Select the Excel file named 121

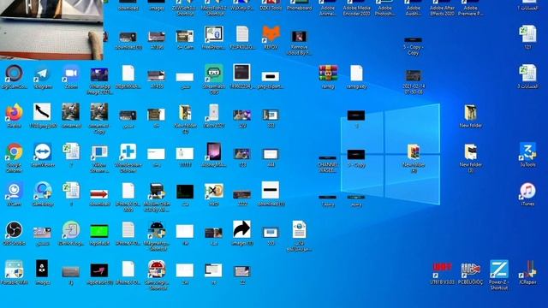(x=527, y=34)
